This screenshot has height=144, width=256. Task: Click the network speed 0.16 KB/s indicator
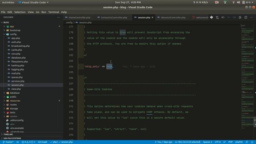coord(200,2)
